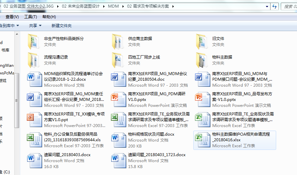Open the 供应商主数据 folder
Image resolution: width=297 pixels, height=175 pixels.
(x=140, y=39)
